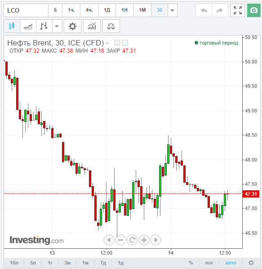The width and height of the screenshot is (262, 269).
Task: Switch to the area chart style icon
Action: click(x=28, y=26)
